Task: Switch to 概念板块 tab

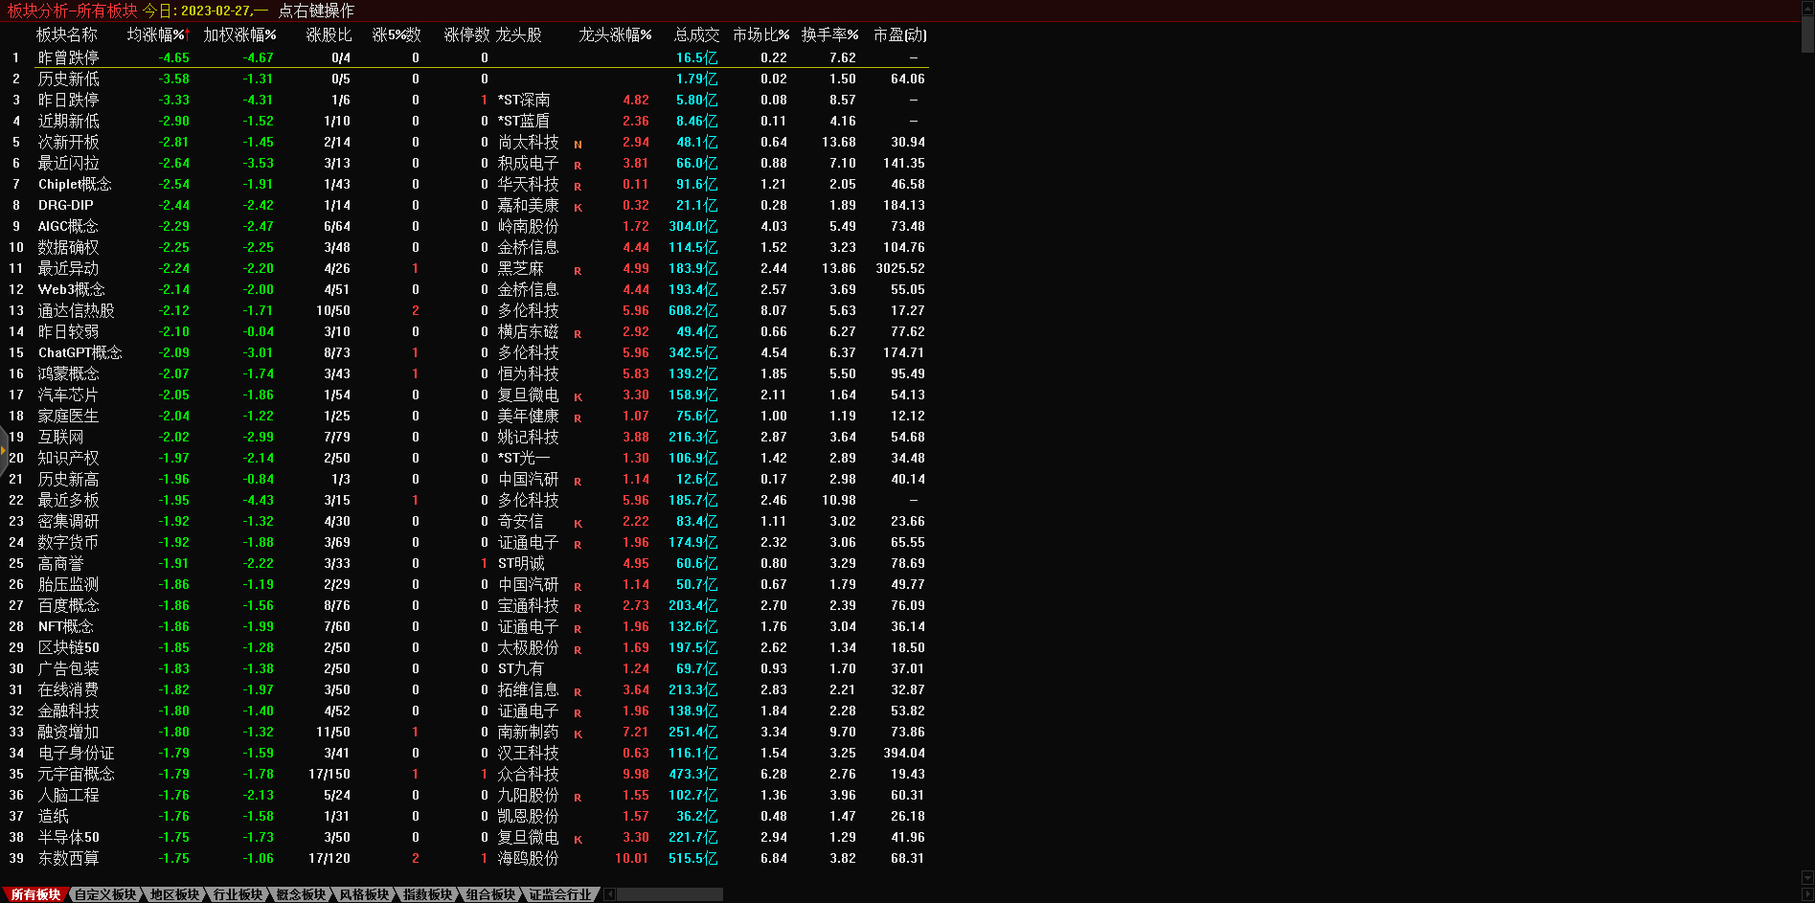Action: [x=301, y=894]
